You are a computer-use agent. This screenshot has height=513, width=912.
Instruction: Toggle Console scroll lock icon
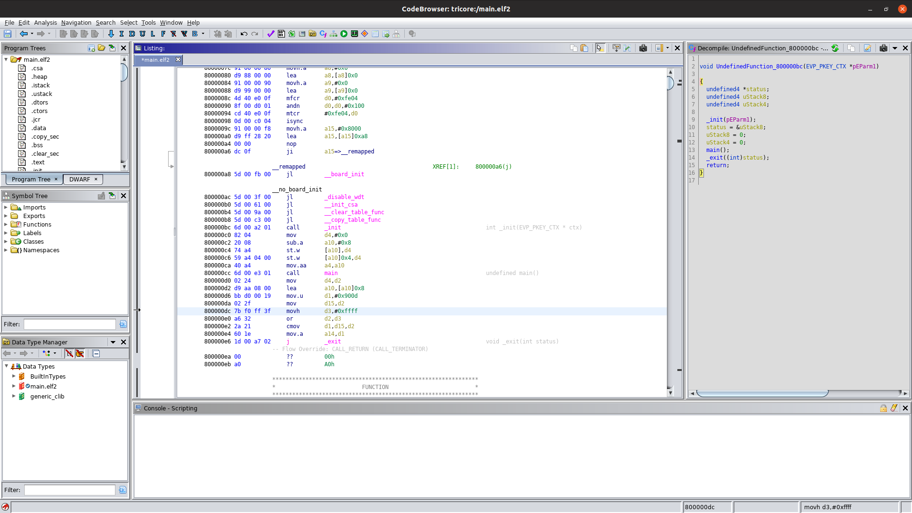click(883, 408)
